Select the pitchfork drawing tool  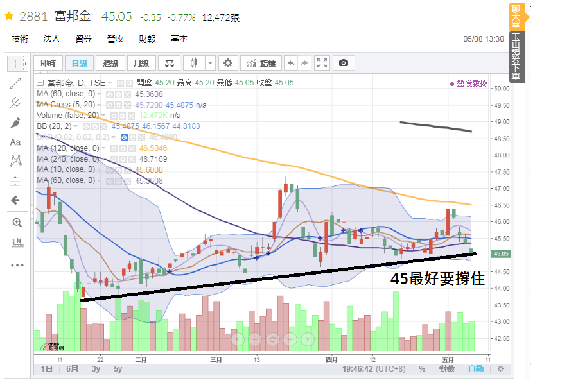pyautogui.click(x=15, y=103)
